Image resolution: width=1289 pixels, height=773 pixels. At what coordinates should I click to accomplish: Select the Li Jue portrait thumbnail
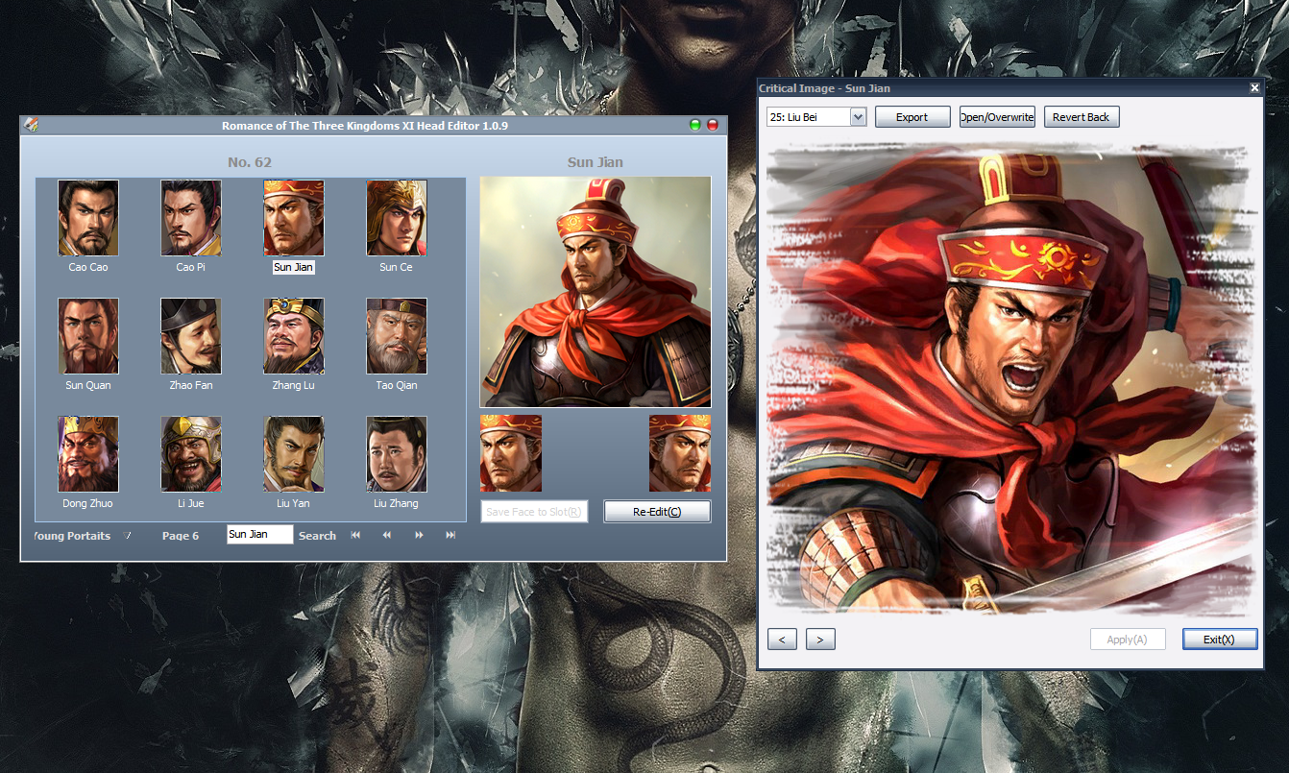click(x=191, y=454)
